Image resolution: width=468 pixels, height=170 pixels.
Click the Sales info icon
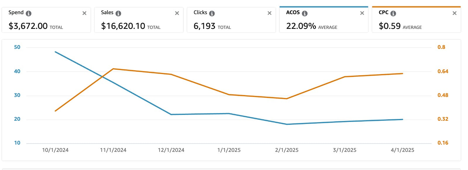118,13
